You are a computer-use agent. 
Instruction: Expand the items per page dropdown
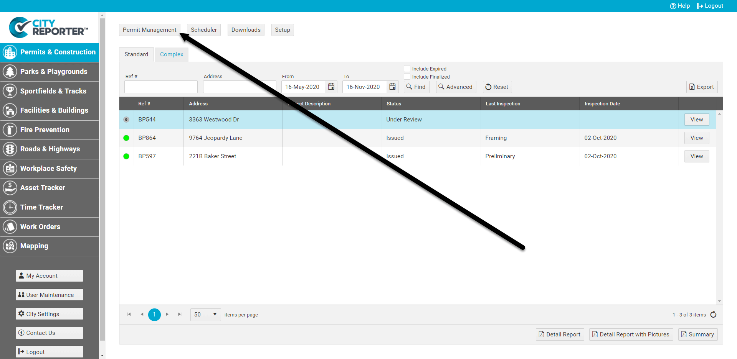[x=215, y=315]
